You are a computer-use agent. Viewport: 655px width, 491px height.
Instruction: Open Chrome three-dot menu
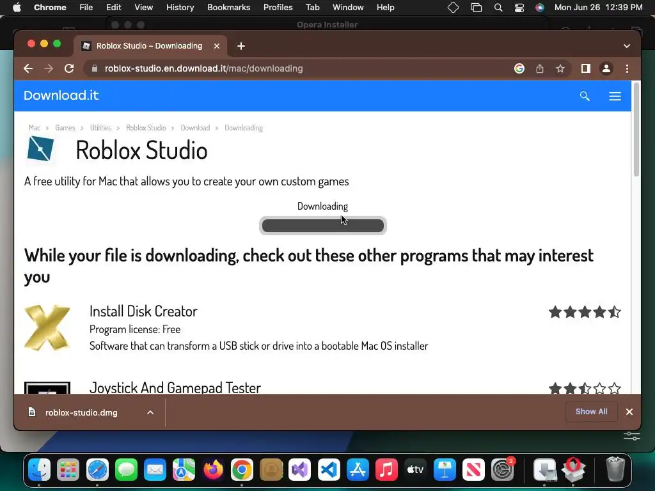pos(627,68)
